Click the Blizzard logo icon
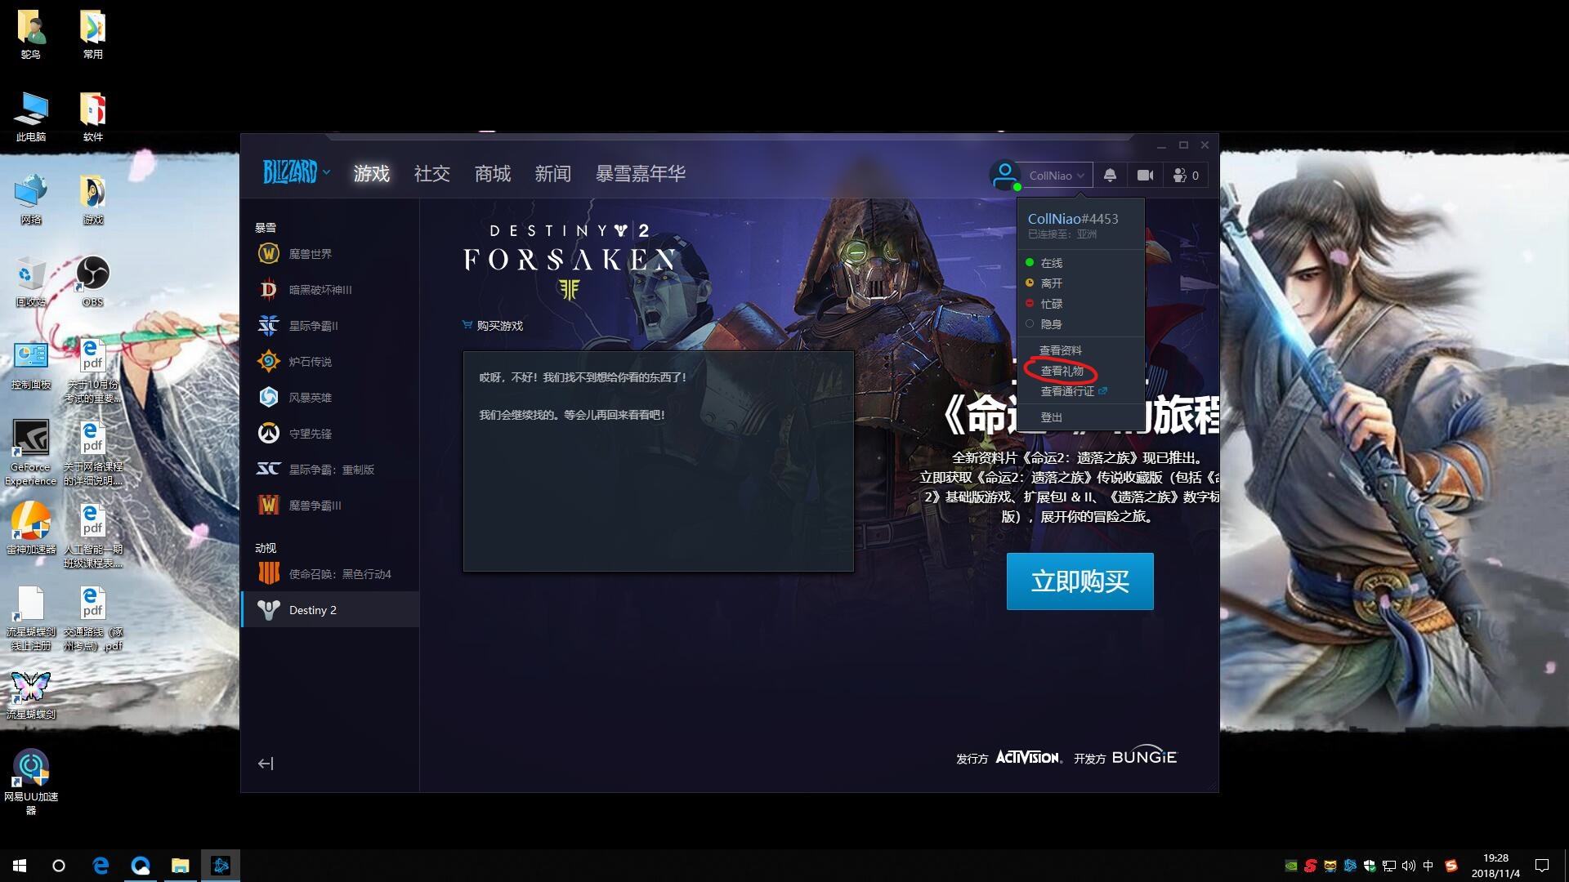The image size is (1569, 882). (291, 173)
